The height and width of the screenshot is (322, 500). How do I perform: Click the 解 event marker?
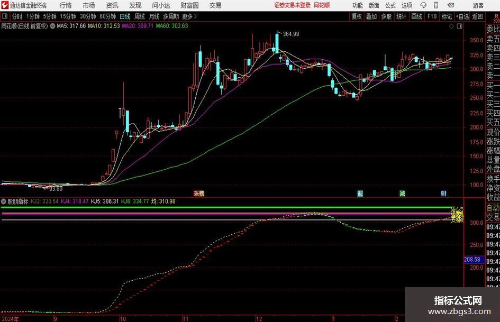(x=360, y=193)
